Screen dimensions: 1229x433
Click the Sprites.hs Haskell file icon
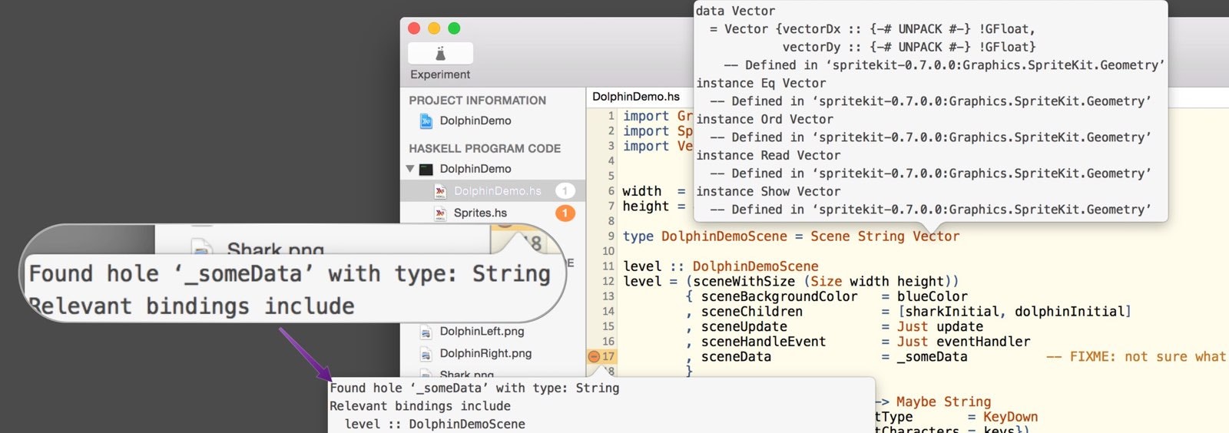(440, 213)
